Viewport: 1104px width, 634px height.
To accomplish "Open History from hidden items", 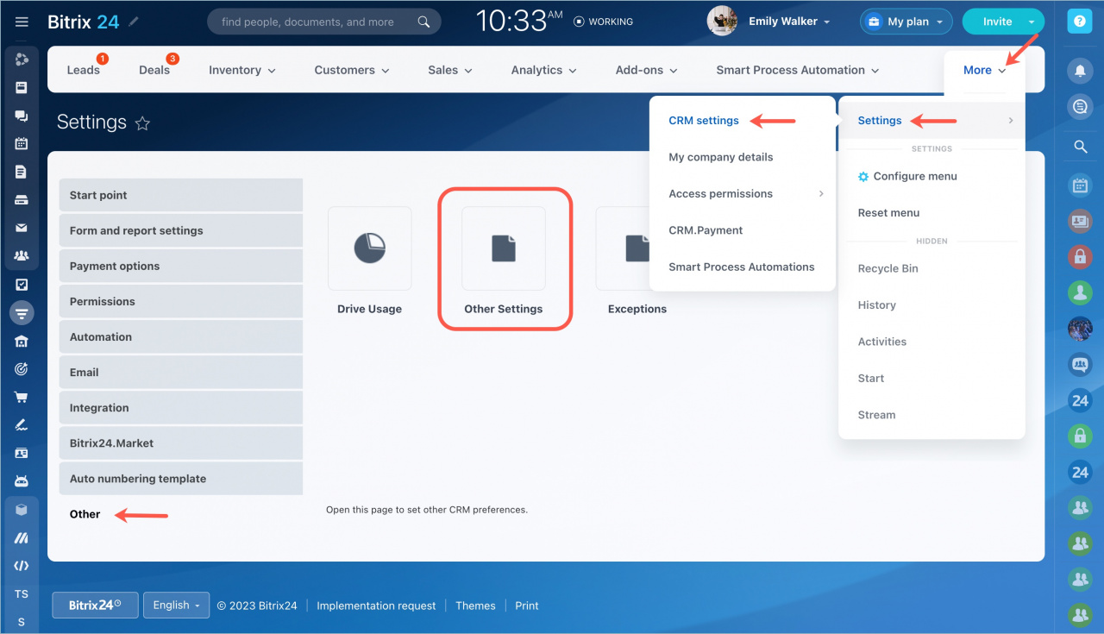I will tap(876, 305).
